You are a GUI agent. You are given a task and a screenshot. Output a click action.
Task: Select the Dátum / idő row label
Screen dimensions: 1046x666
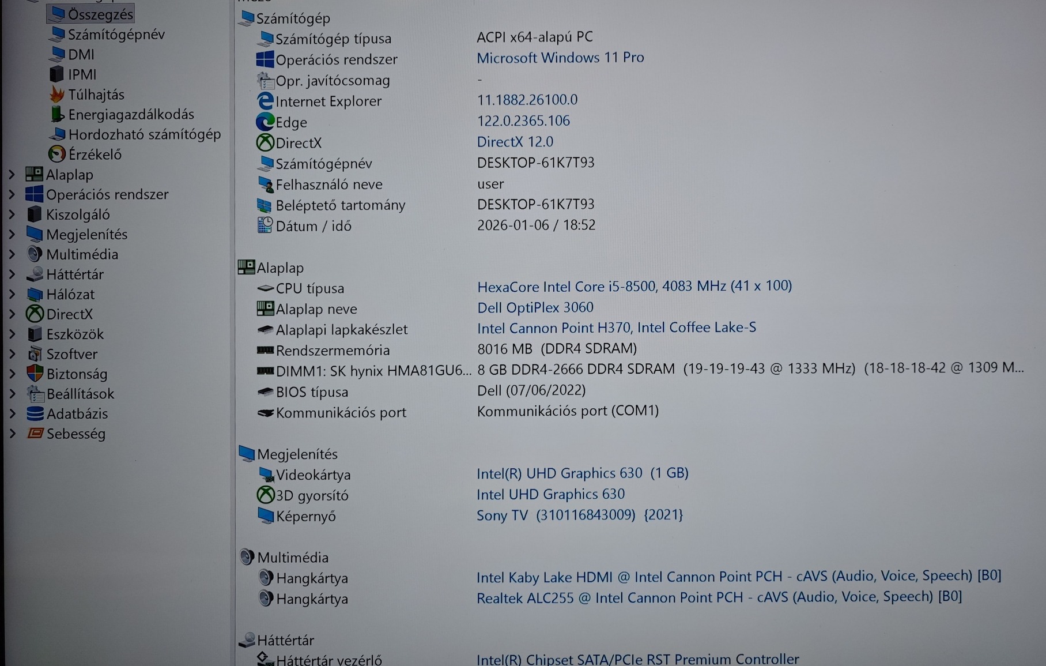(x=314, y=226)
